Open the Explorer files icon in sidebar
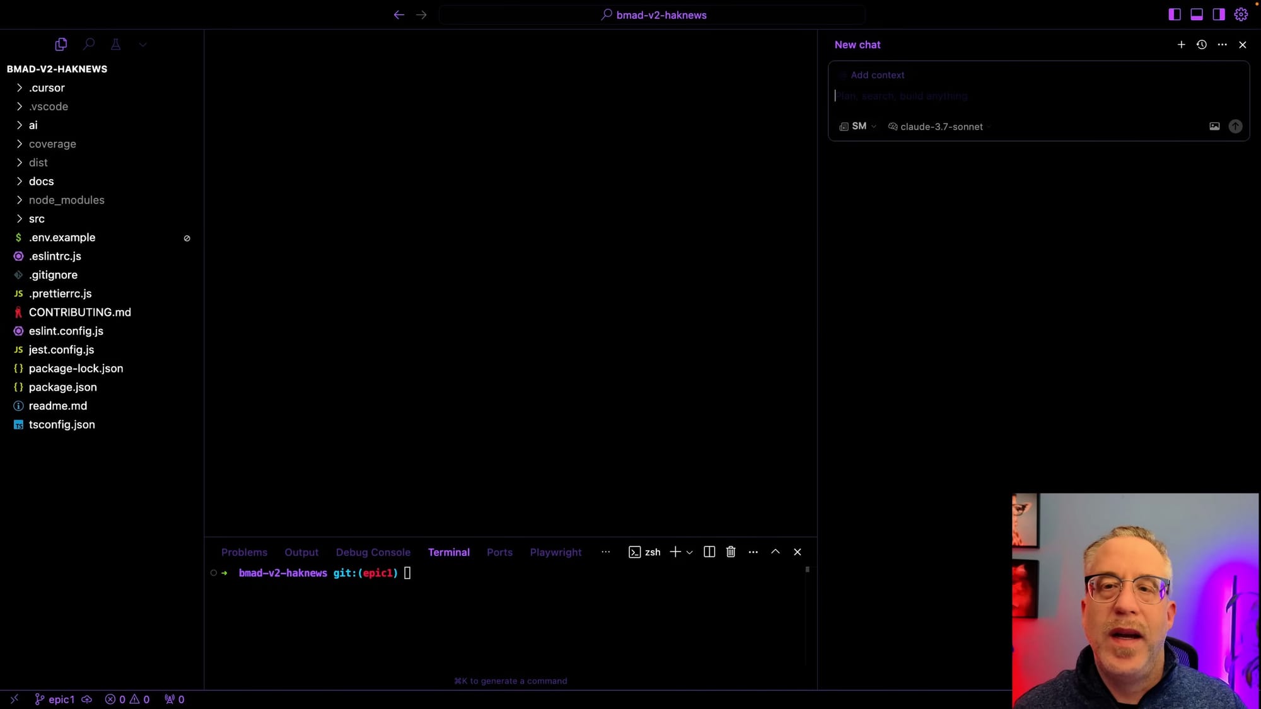The height and width of the screenshot is (709, 1261). pos(61,44)
